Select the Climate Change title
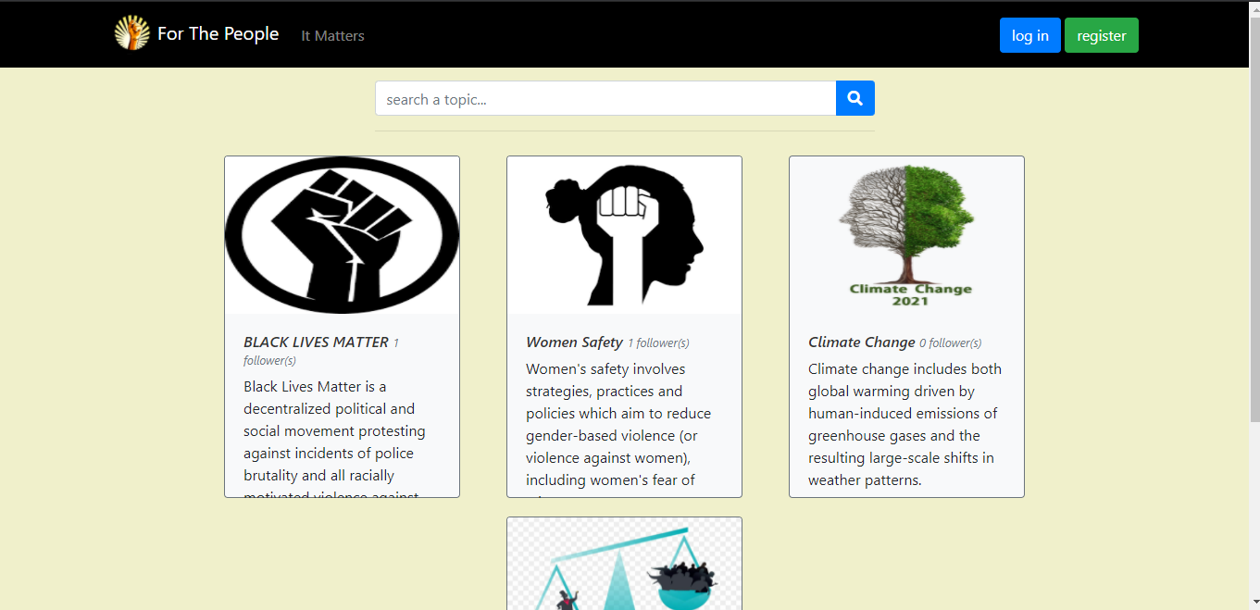Image resolution: width=1260 pixels, height=610 pixels. (x=861, y=342)
